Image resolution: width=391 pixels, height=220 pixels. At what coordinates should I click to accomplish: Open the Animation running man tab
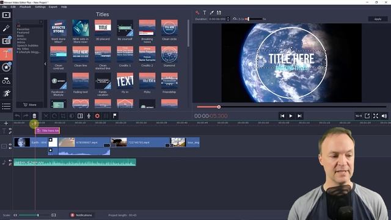(6, 94)
